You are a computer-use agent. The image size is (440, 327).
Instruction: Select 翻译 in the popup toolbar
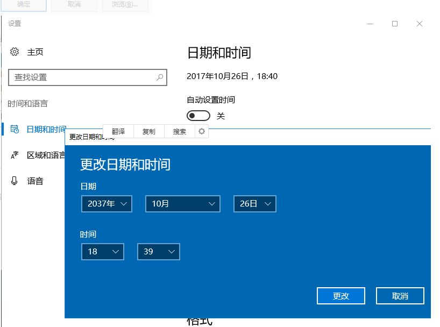pyautogui.click(x=118, y=131)
